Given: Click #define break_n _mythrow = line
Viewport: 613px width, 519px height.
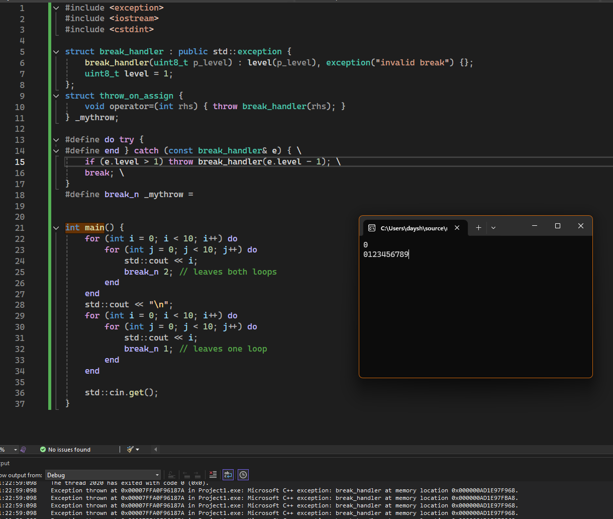Looking at the screenshot, I should (x=129, y=195).
